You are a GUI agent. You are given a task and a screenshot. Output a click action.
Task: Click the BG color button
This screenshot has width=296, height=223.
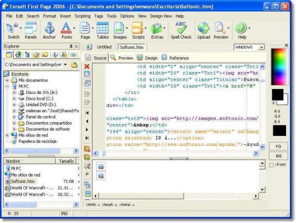tap(278, 156)
